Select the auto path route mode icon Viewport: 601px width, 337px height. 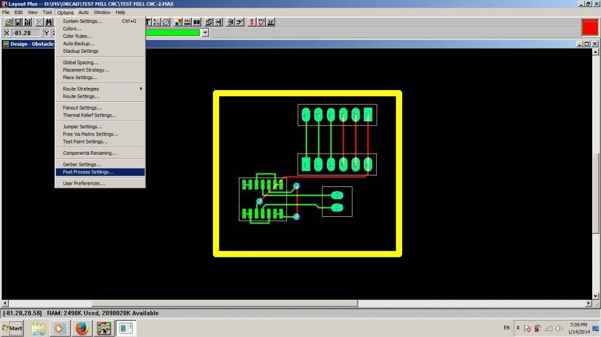point(209,22)
